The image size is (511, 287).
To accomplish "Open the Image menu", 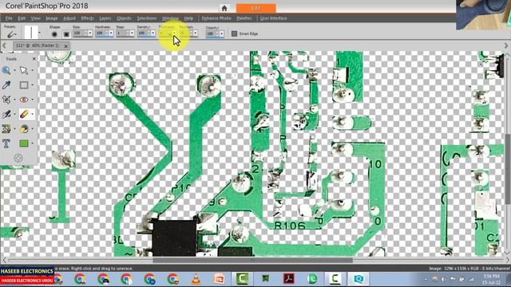I will pos(51,18).
